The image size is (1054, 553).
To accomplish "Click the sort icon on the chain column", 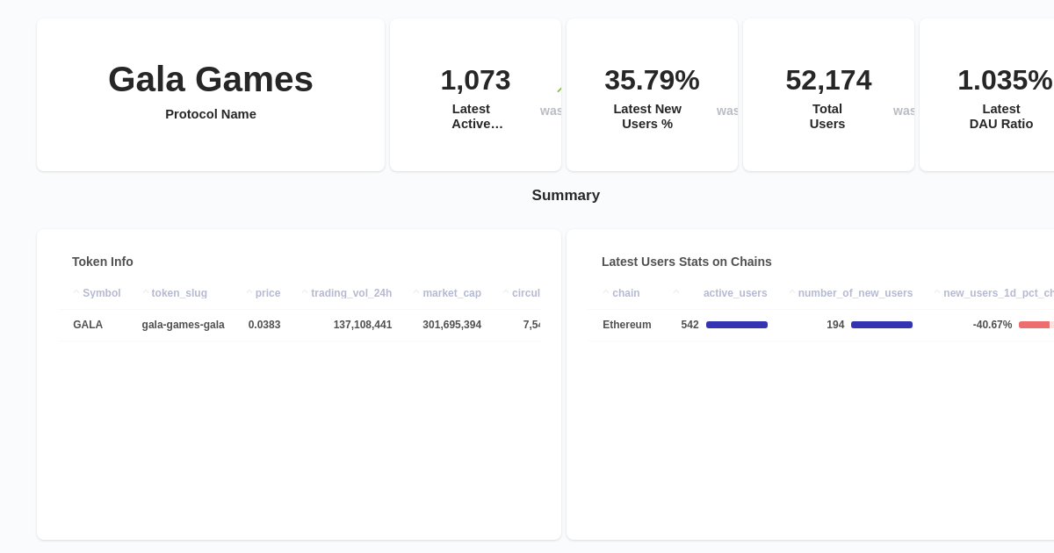I will 604,293.
